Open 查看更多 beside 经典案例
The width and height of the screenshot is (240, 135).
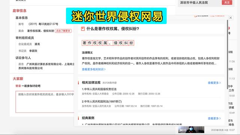pos(214,118)
